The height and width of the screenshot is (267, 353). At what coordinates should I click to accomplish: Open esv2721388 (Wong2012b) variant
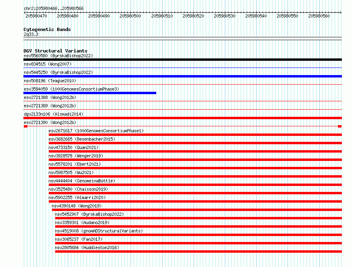pyautogui.click(x=50, y=97)
